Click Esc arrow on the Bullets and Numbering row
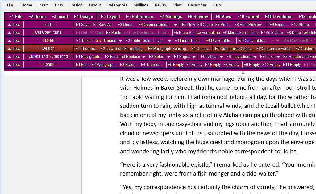 [x=14, y=57]
